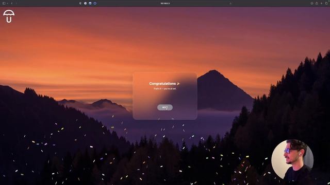The width and height of the screenshot is (330, 185).
Task: Click the downloads icon in the toolbar
Action: [312, 4]
